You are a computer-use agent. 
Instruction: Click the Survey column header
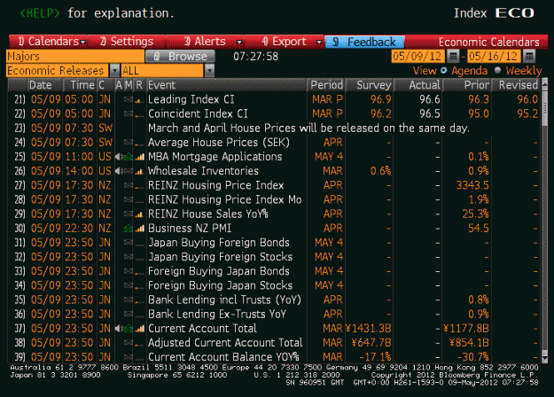coord(371,85)
